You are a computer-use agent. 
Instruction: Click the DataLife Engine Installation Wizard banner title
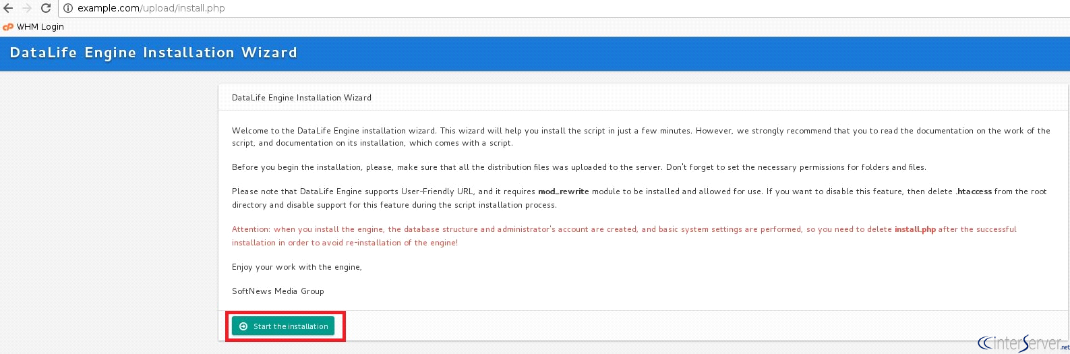pos(153,53)
